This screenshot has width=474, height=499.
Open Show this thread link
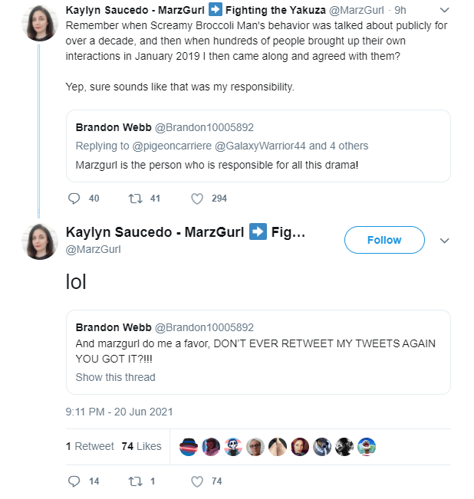(x=115, y=377)
